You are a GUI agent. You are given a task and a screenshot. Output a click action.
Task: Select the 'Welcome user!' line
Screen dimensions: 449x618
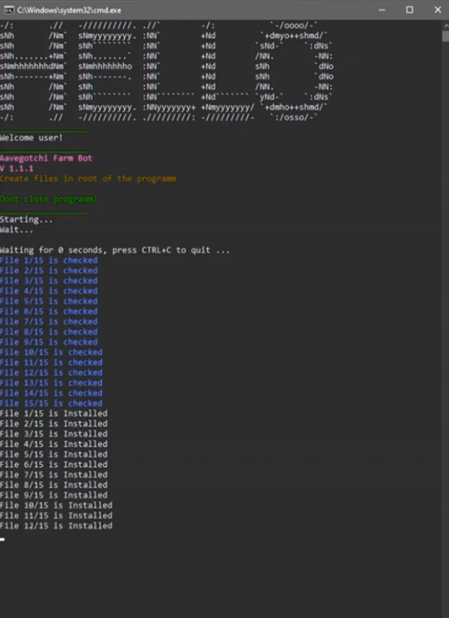tap(31, 138)
